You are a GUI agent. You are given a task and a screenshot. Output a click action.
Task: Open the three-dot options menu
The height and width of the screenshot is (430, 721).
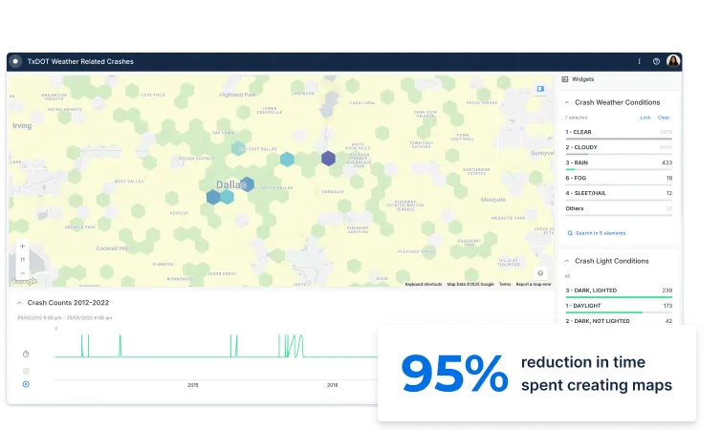click(x=640, y=61)
